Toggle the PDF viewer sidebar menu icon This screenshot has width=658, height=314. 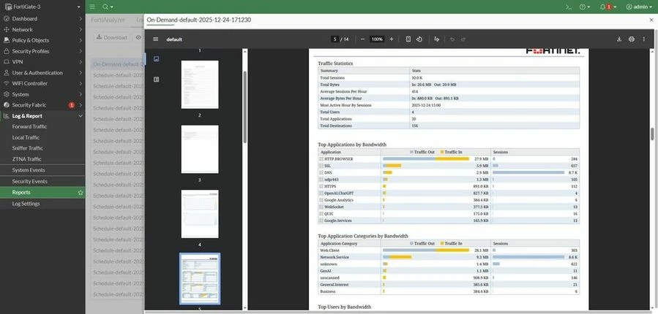click(x=156, y=39)
